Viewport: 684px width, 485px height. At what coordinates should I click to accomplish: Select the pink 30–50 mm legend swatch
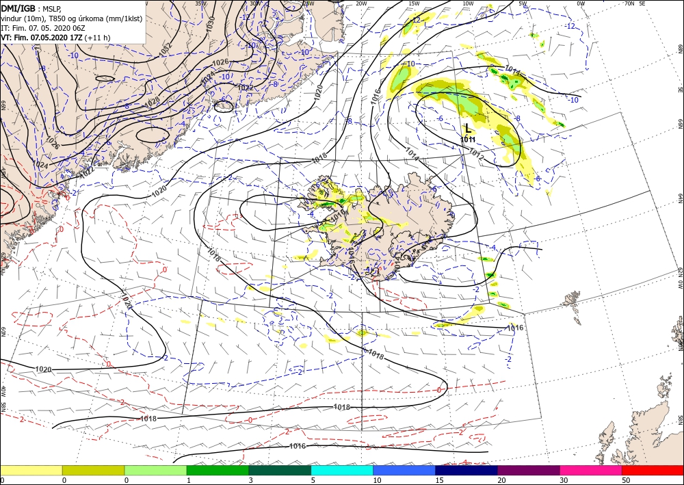click(x=591, y=470)
